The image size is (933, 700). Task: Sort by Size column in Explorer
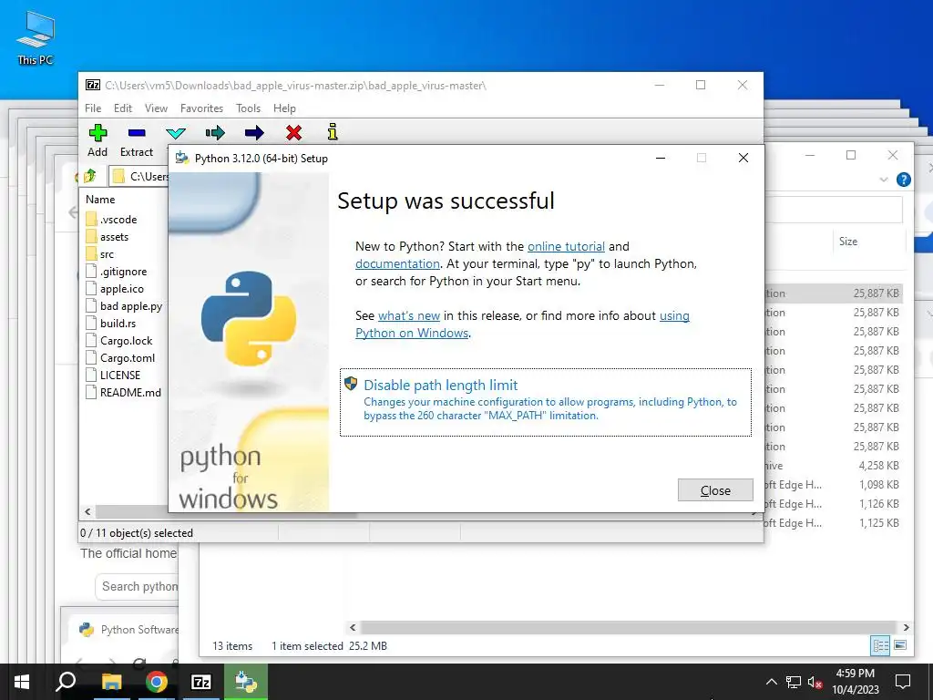click(x=848, y=241)
